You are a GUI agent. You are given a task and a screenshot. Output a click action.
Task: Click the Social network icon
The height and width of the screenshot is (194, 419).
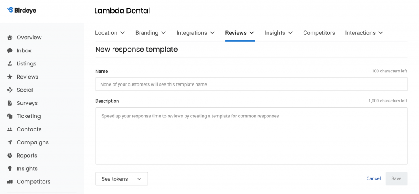point(10,90)
